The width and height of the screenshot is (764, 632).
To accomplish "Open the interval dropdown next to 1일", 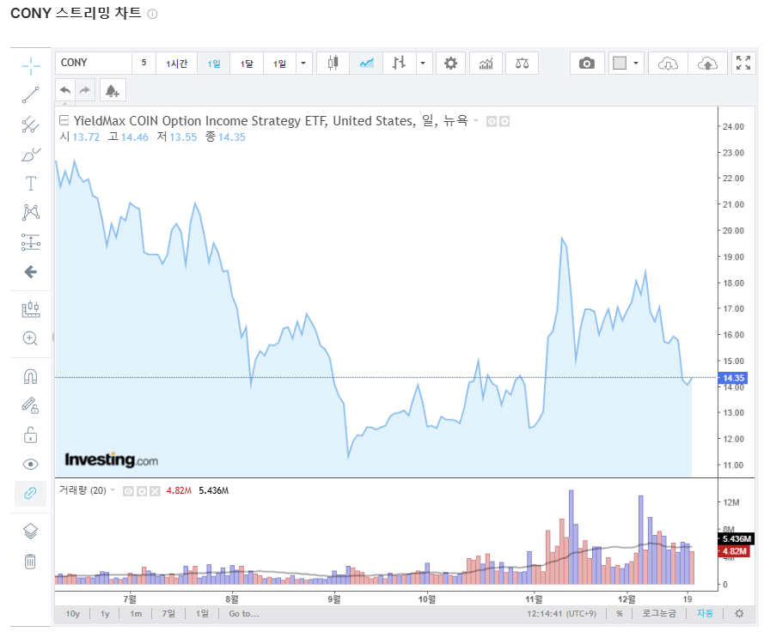I will (303, 63).
